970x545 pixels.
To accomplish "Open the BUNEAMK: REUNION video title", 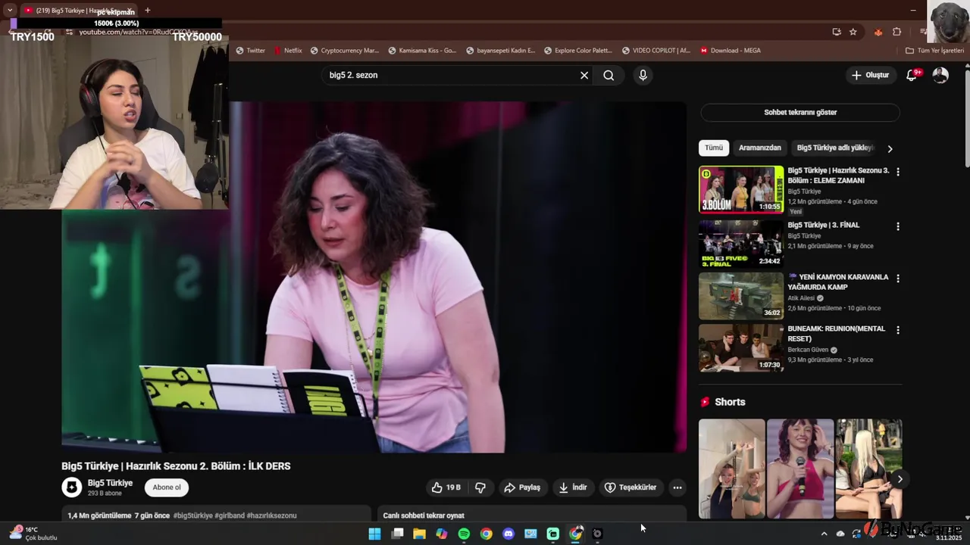I will coord(837,334).
